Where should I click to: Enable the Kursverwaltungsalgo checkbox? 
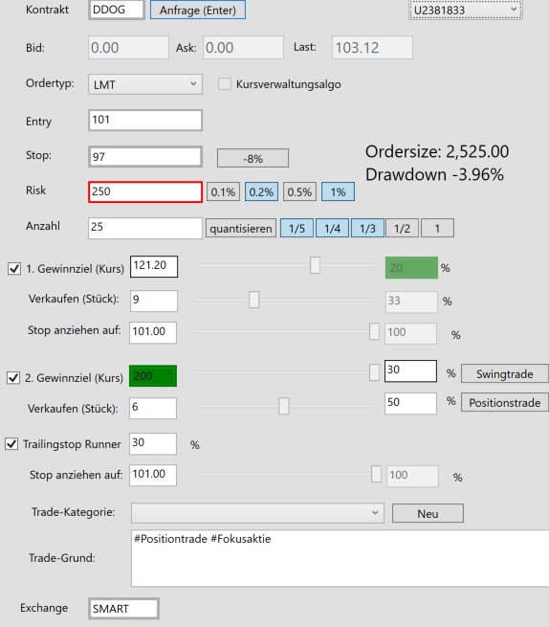[225, 84]
